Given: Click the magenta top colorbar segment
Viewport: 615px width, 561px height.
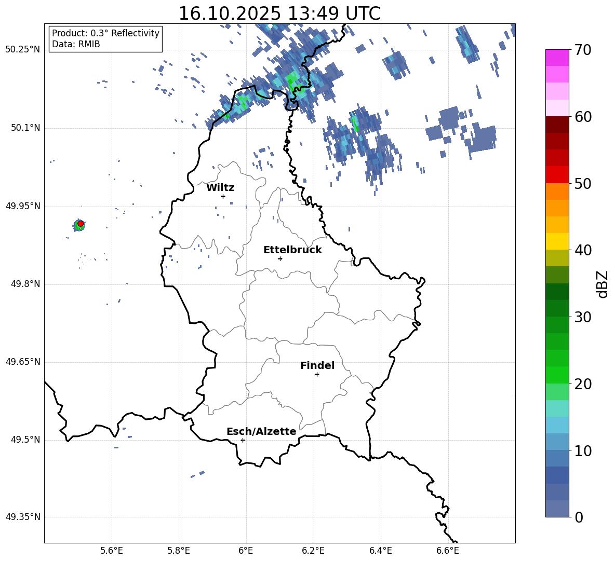Looking at the screenshot, I should [x=557, y=58].
